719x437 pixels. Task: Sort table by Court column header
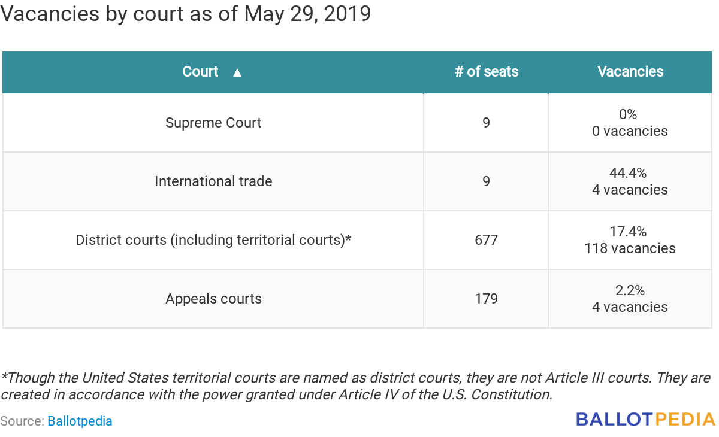213,72
